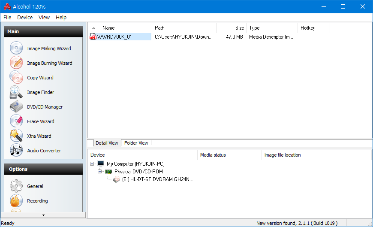Click the General options label
373x227 pixels.
click(x=35, y=186)
